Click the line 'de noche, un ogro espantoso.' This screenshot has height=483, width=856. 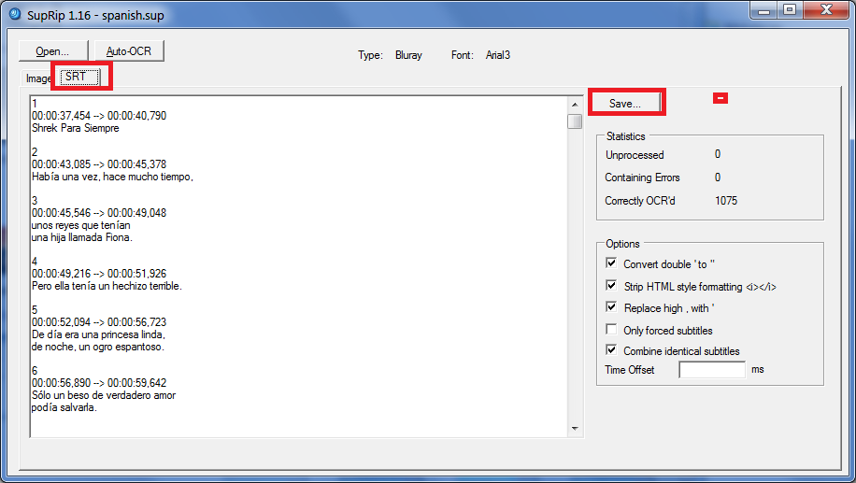coord(98,347)
